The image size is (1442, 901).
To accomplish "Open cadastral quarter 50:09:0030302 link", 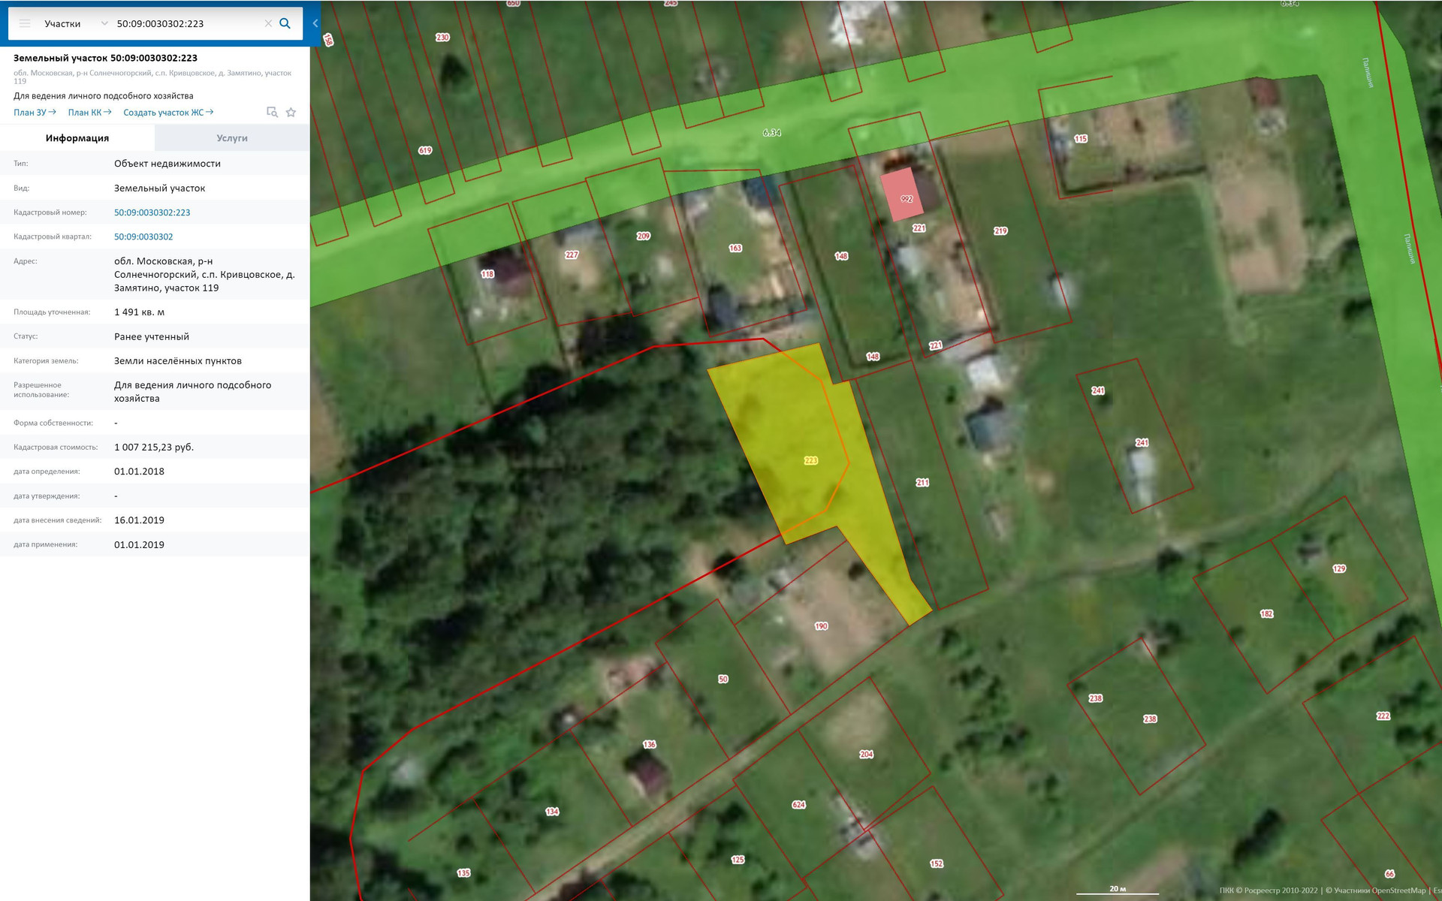I will click(x=143, y=237).
